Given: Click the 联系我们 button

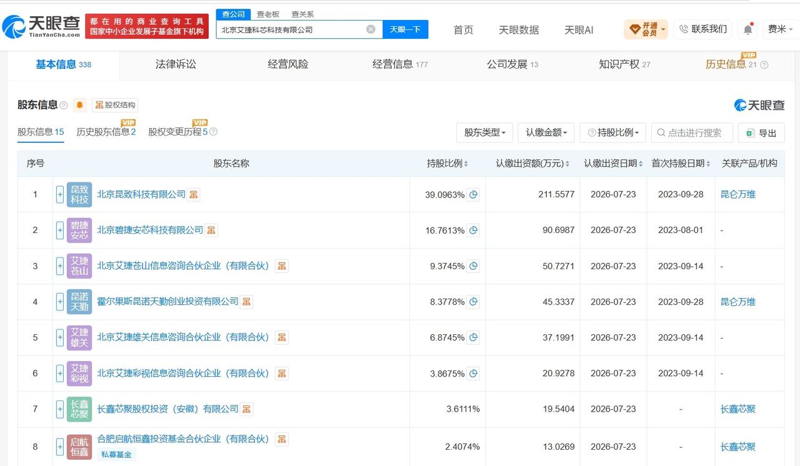Looking at the screenshot, I should point(702,29).
